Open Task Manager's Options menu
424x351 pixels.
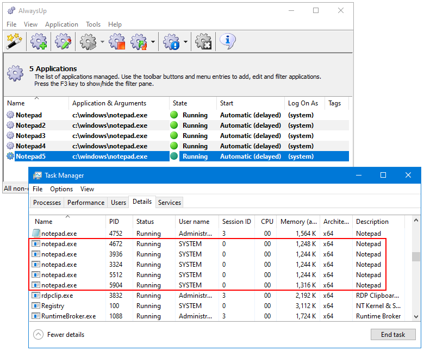61,189
